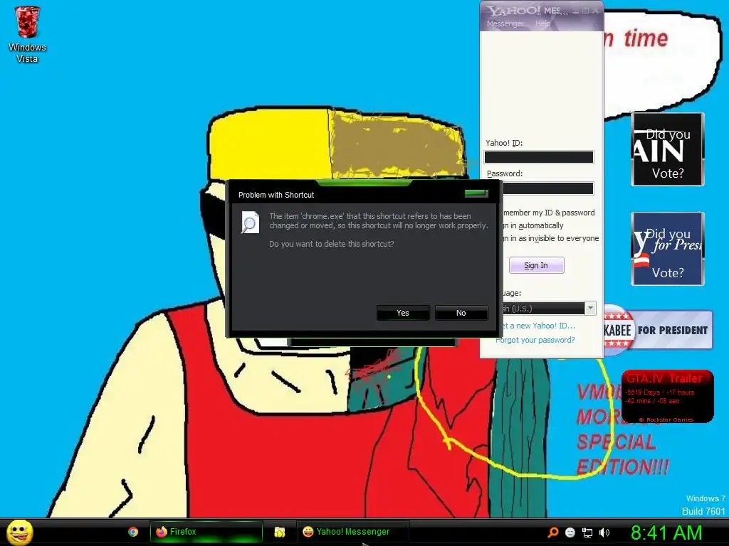Click the 'for Pres' Did you Vote gadget
This screenshot has width=729, height=546.
[x=668, y=248]
